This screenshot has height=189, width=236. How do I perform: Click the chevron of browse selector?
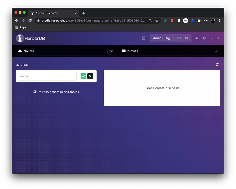[x=216, y=51]
